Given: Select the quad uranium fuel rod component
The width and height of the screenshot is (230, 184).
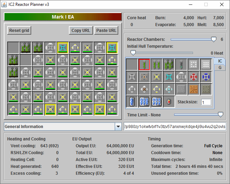Looking at the screenshot, I should (x=169, y=65).
